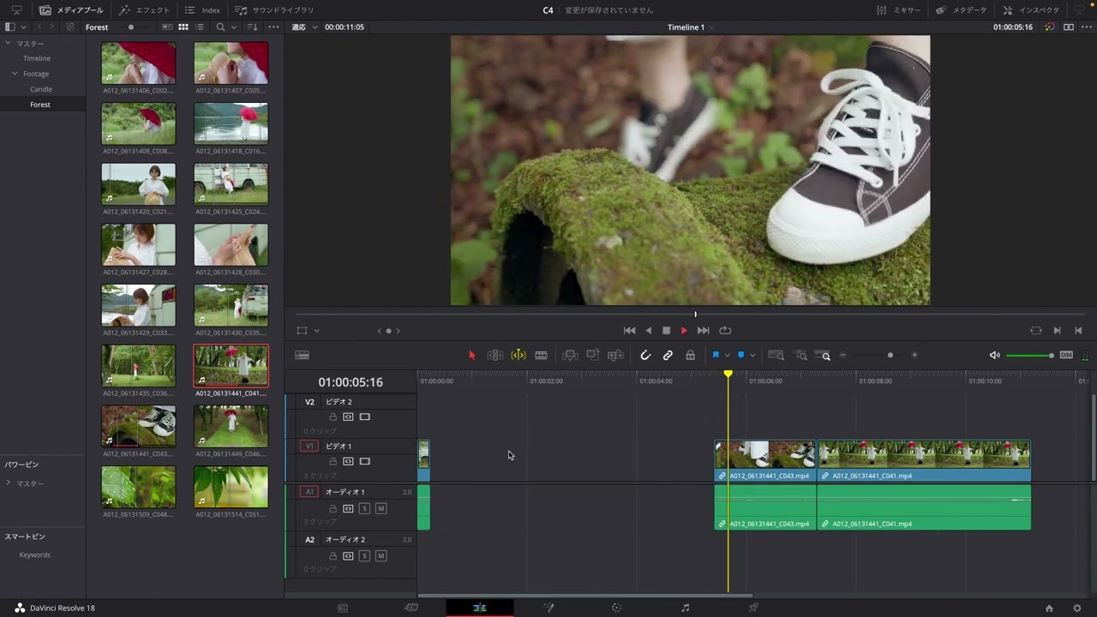The width and height of the screenshot is (1097, 617).
Task: Toggle auto track selector on ビデオ 1
Action: (x=348, y=462)
